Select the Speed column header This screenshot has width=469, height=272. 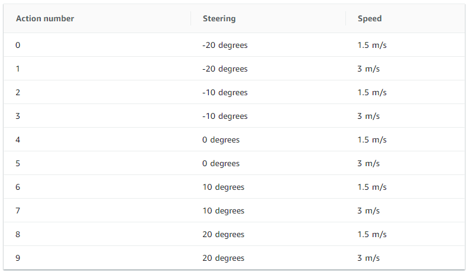(370, 18)
